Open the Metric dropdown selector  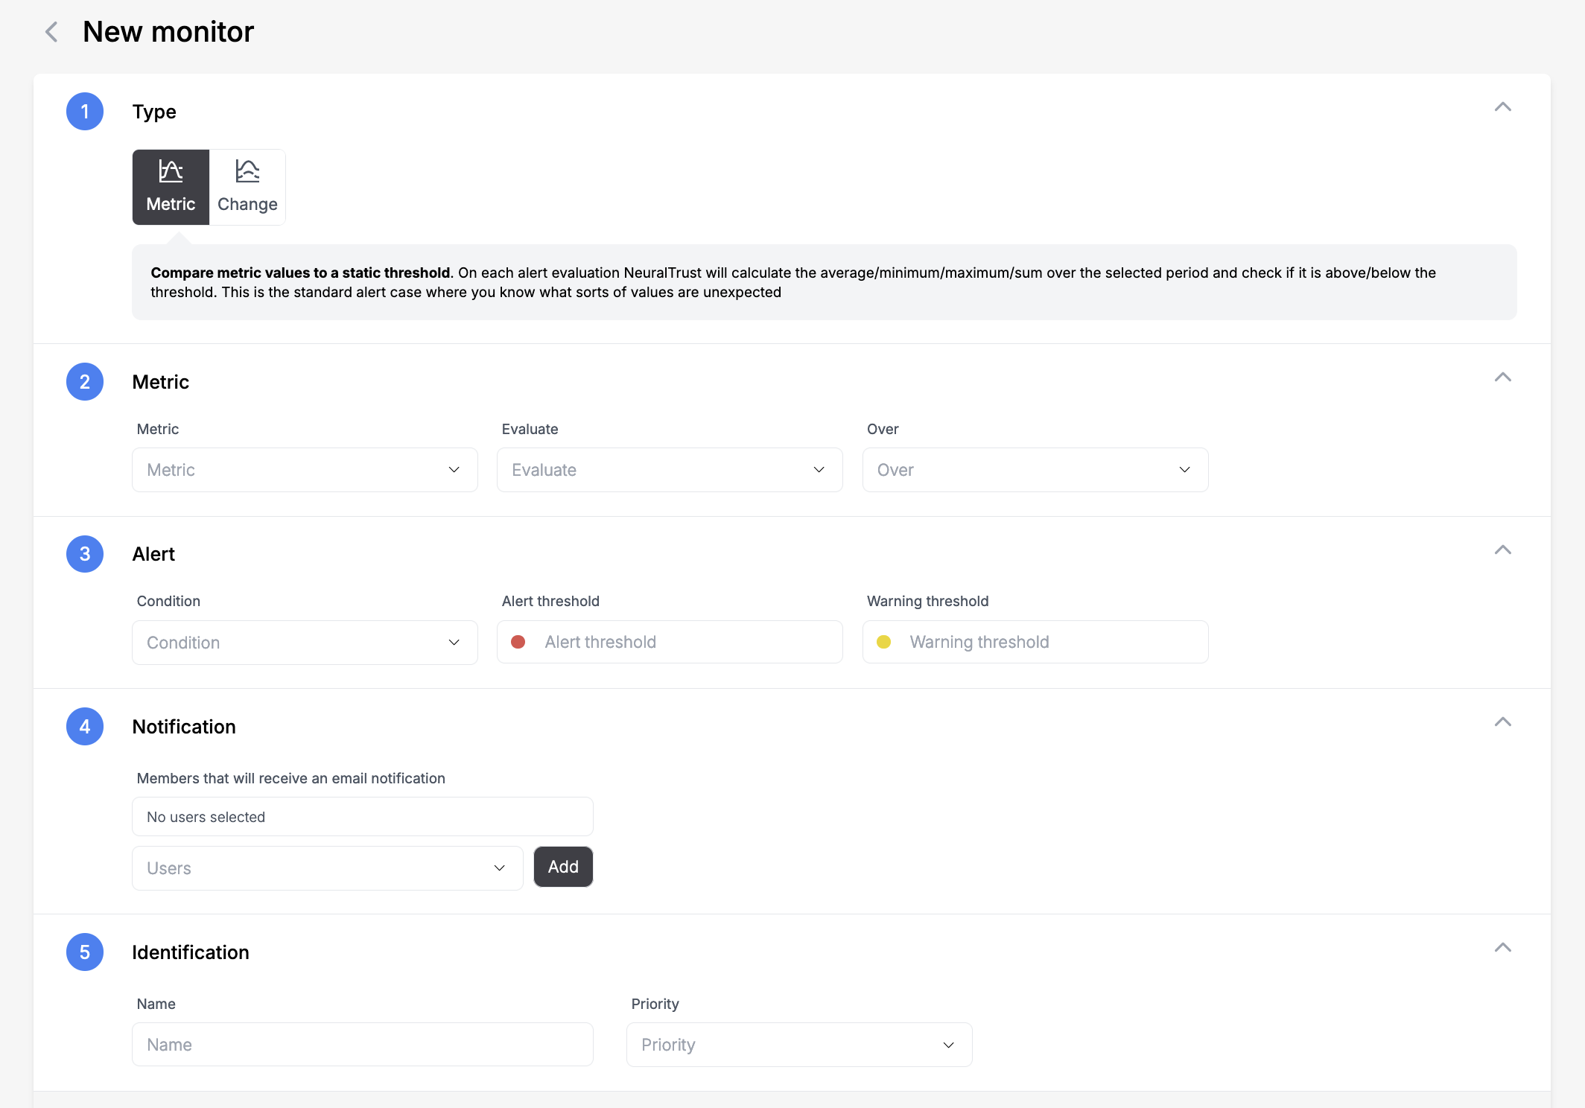303,468
